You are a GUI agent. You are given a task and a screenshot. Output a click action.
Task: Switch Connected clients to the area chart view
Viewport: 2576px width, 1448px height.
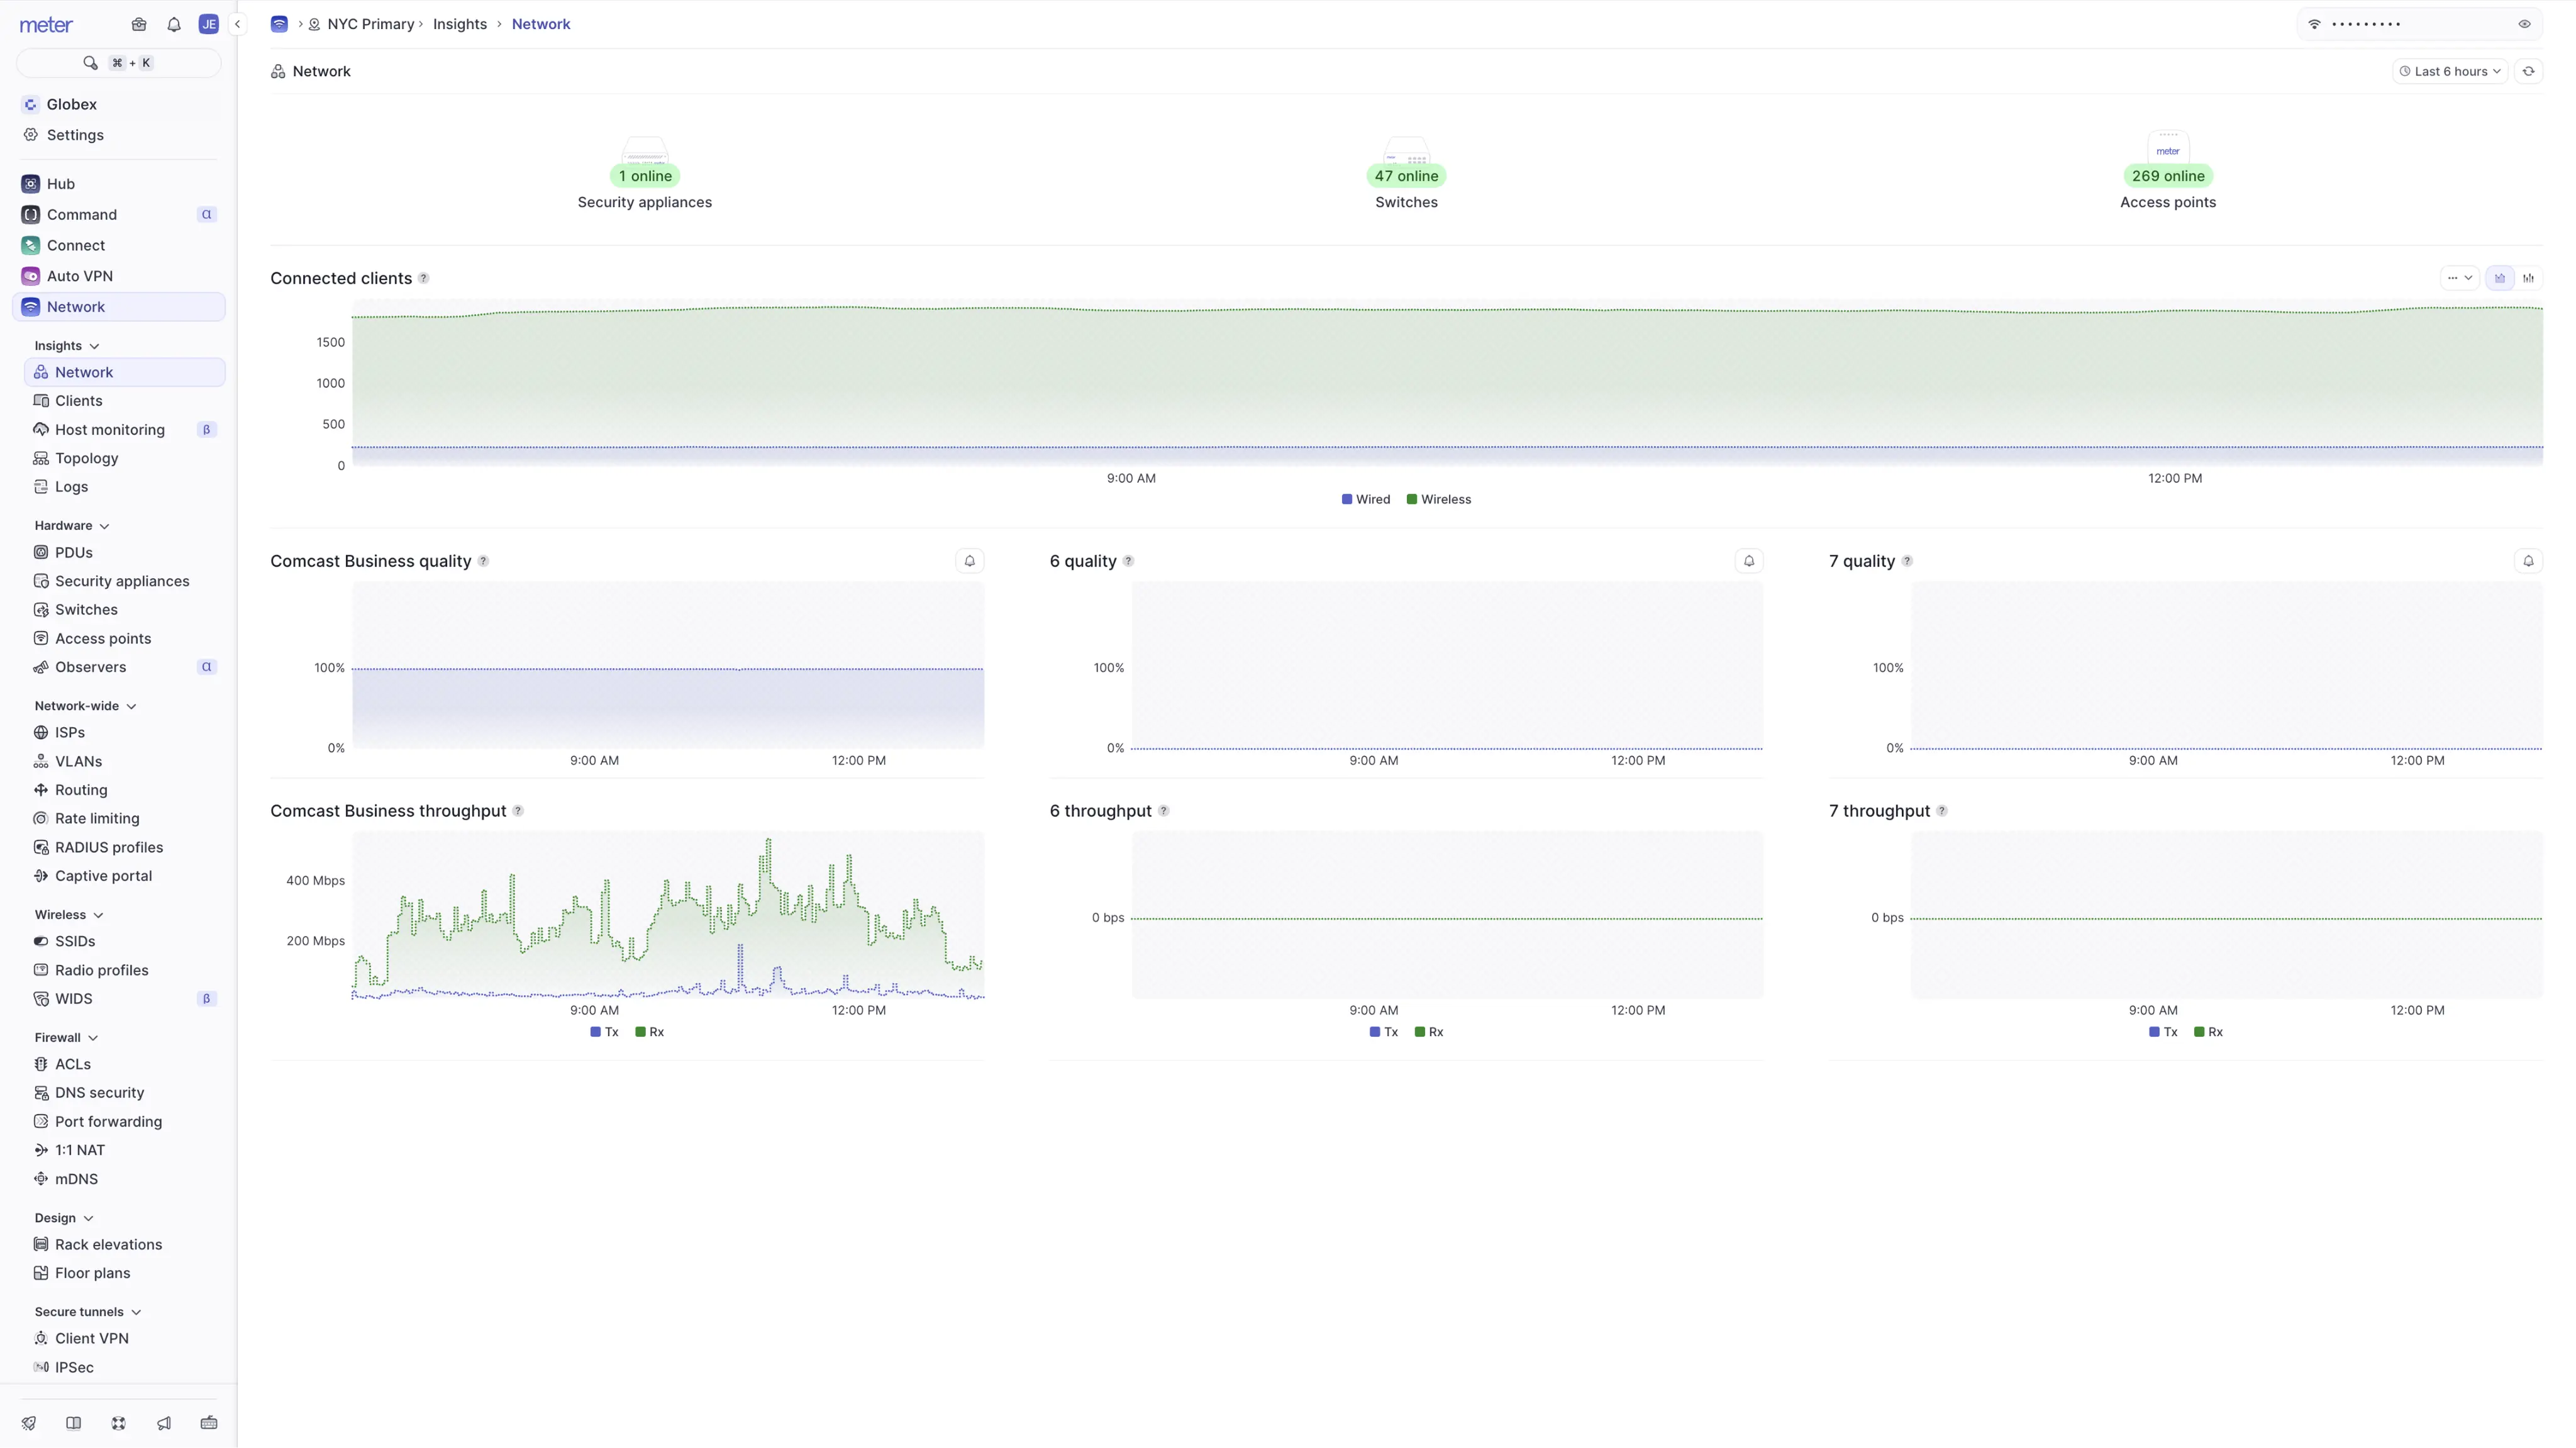tap(2500, 278)
